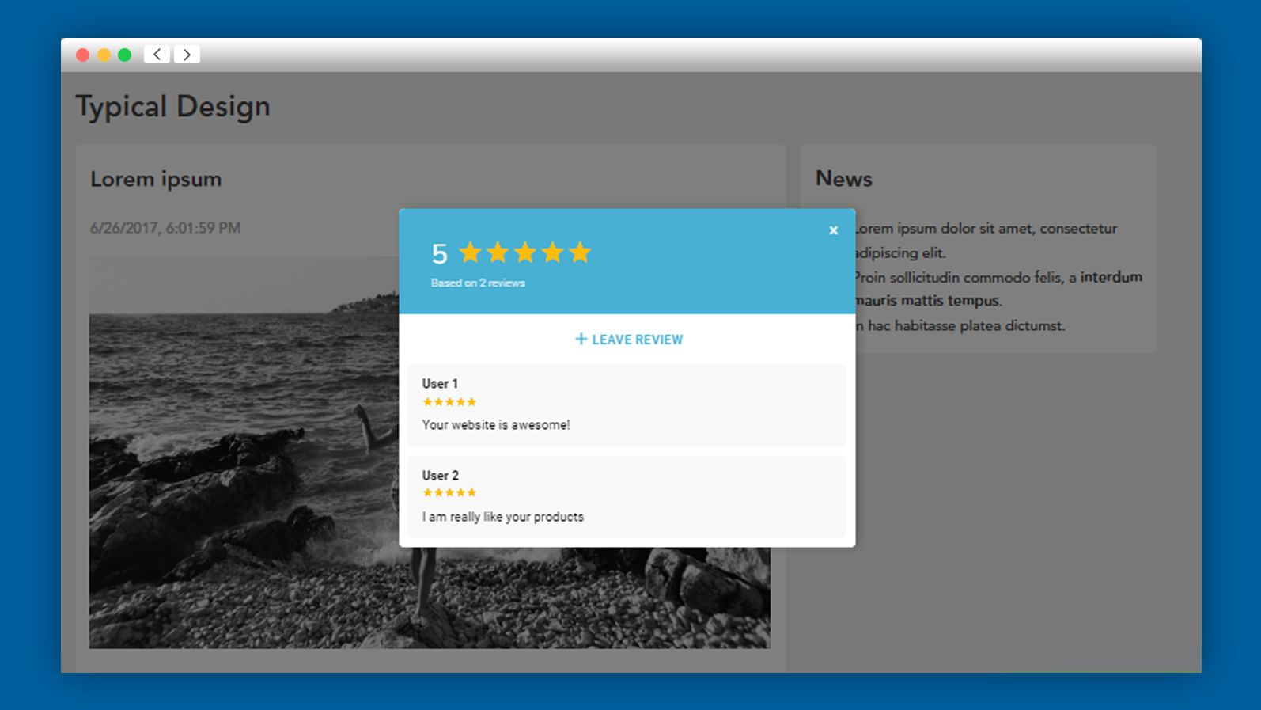Click the fourth large rating star
Image resolution: width=1261 pixels, height=710 pixels.
[x=552, y=252]
